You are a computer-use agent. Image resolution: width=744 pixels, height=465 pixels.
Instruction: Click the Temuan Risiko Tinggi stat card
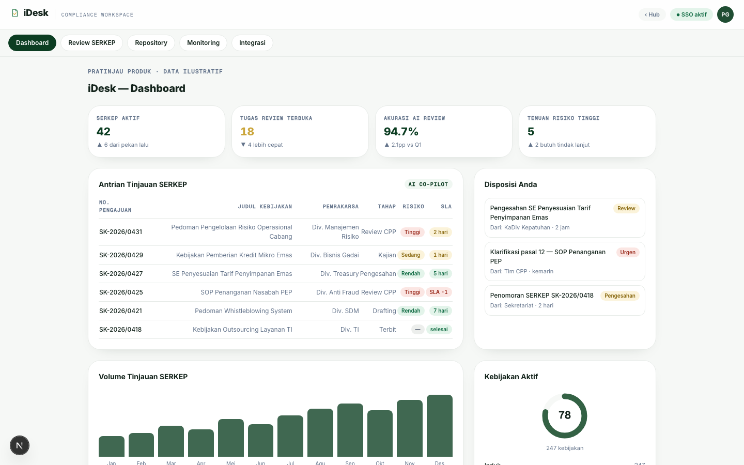click(x=587, y=131)
